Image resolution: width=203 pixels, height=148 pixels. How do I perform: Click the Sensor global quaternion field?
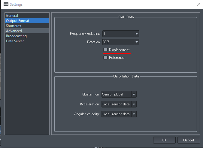point(117,94)
